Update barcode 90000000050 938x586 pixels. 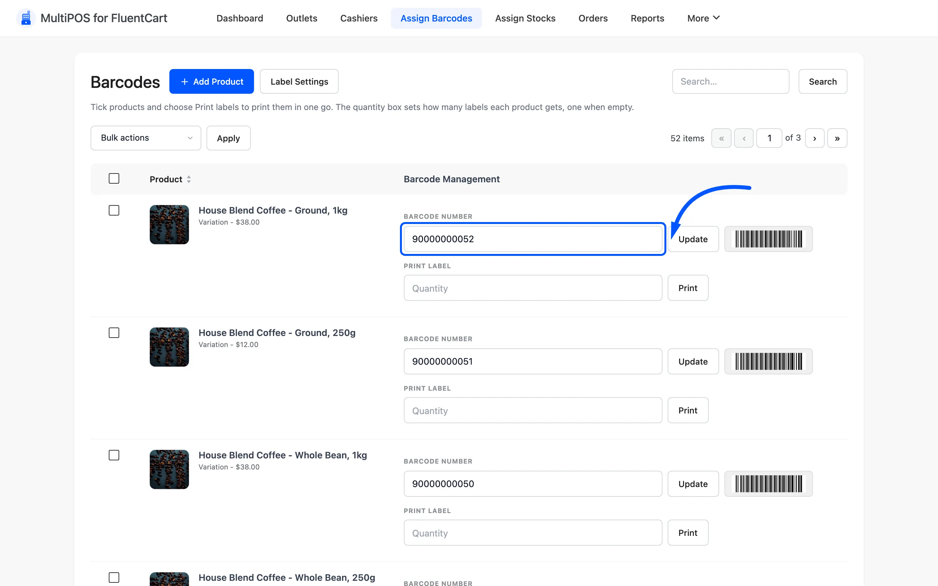tap(693, 484)
